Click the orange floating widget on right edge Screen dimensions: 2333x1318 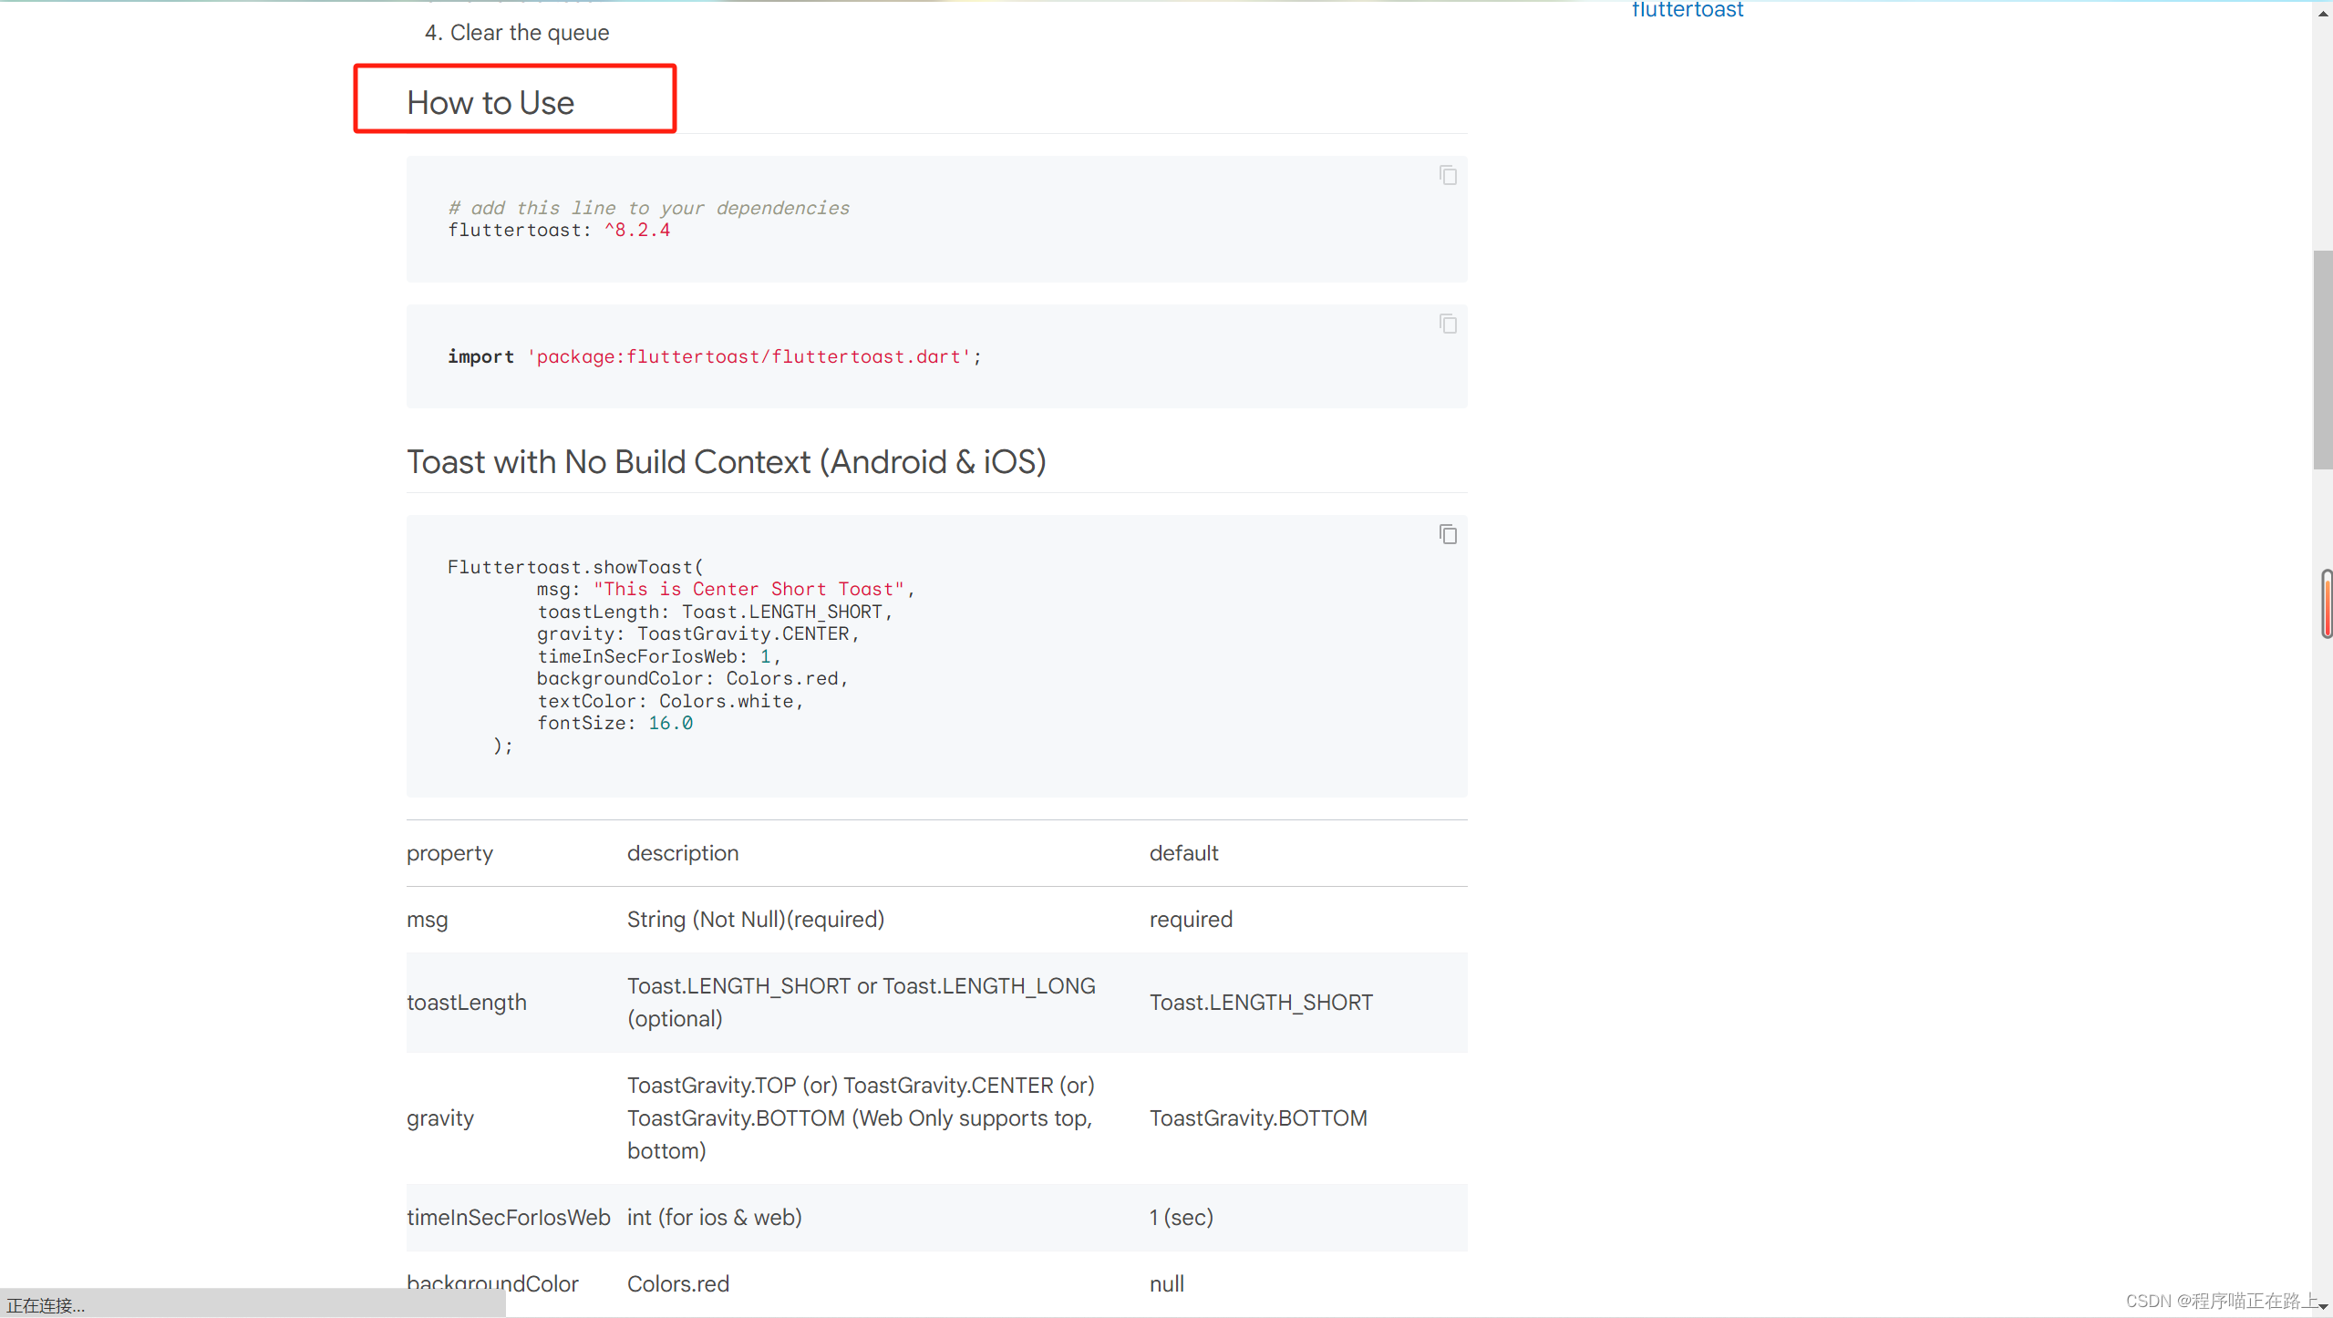pos(2328,602)
